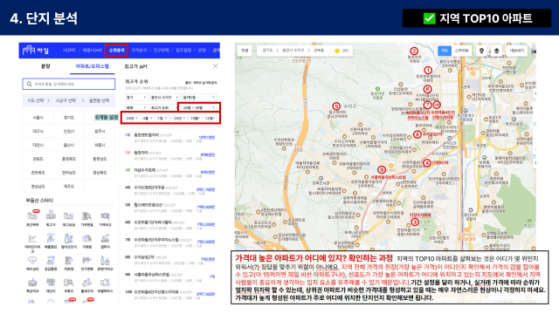Toggle the 주변 map button
The height and width of the screenshot is (314, 559).
pyautogui.click(x=245, y=51)
